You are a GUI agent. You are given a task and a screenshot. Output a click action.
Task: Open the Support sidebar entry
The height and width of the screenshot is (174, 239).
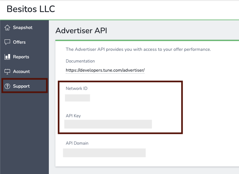click(x=21, y=86)
